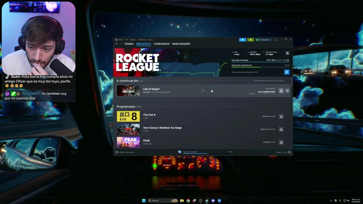Image resolution: width=363 pixels, height=204 pixels.
Task: Click the Añadir un producto plus icon
Action: (117, 152)
